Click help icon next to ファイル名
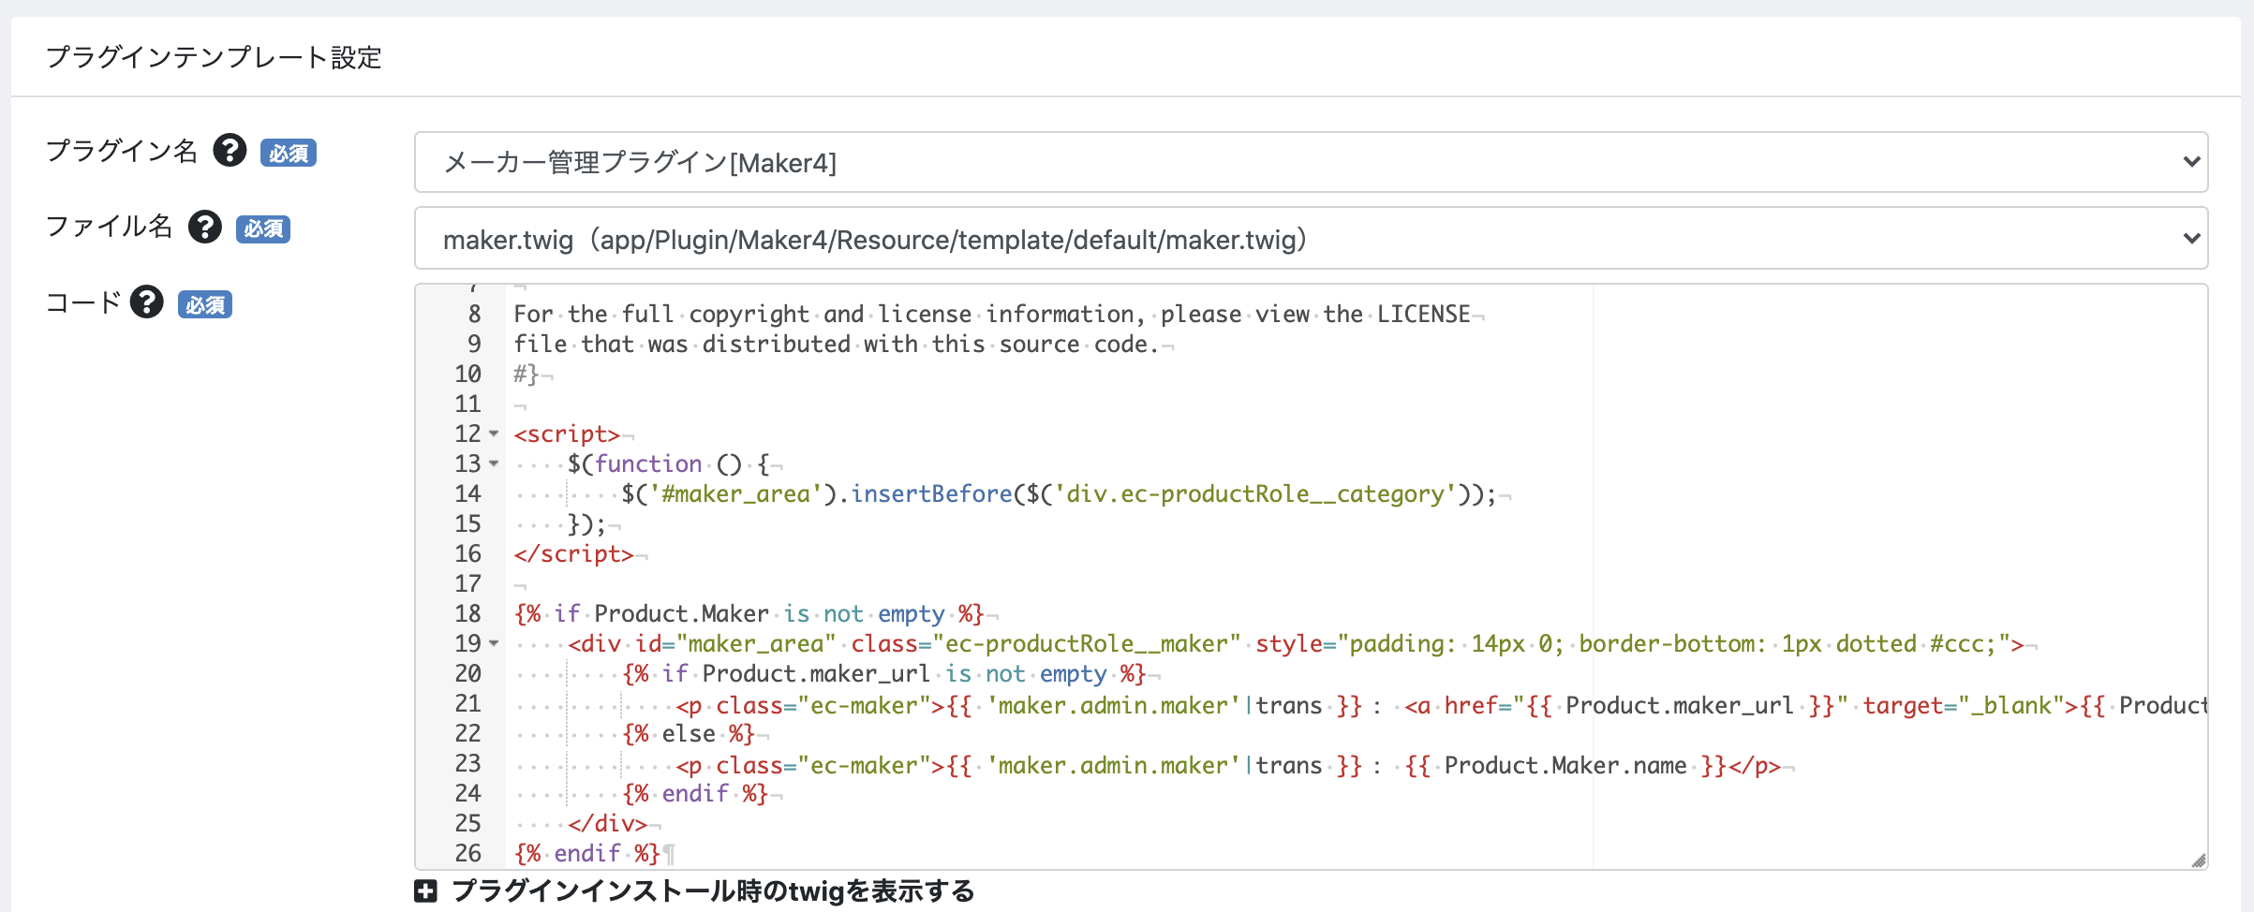This screenshot has height=912, width=2254. coord(204,227)
